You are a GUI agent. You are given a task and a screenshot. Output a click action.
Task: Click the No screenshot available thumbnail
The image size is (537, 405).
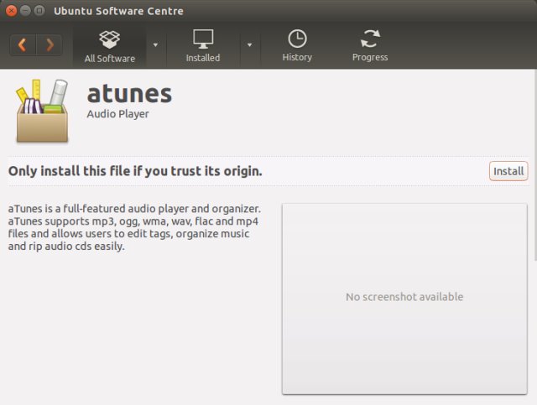click(404, 299)
